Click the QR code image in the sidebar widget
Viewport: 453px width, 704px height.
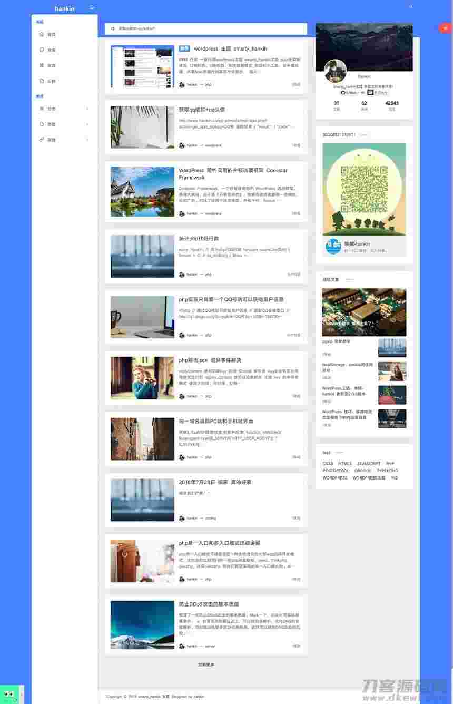(x=364, y=189)
